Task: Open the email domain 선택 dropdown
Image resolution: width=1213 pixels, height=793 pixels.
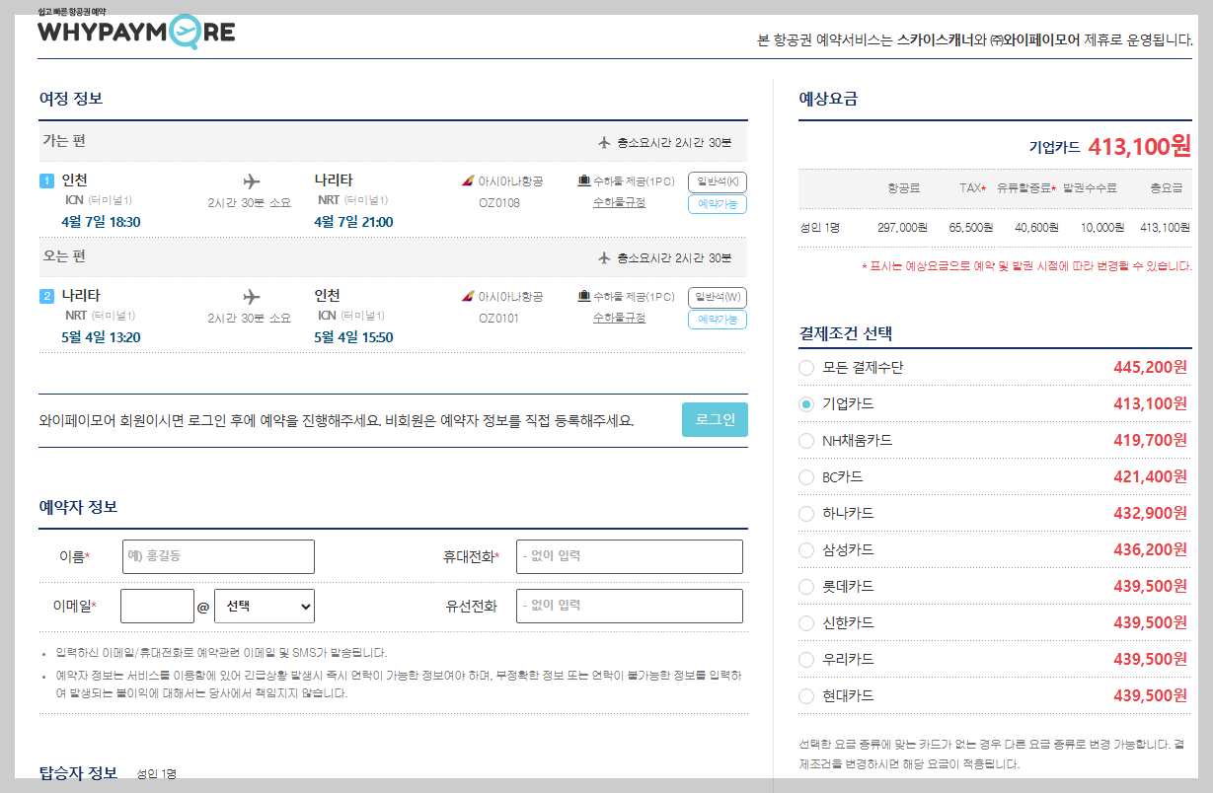Action: 265,607
